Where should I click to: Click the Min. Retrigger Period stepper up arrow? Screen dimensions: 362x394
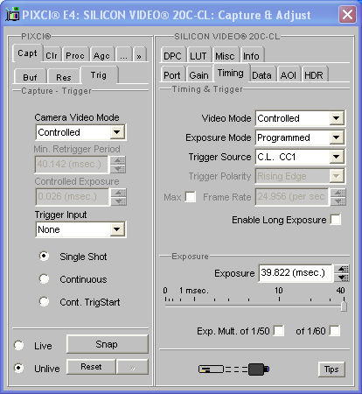[119, 160]
